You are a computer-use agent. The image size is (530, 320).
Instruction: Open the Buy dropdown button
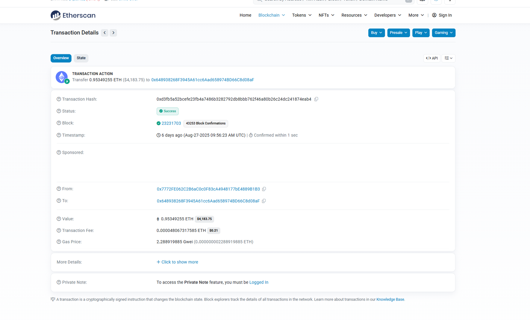[x=377, y=33]
